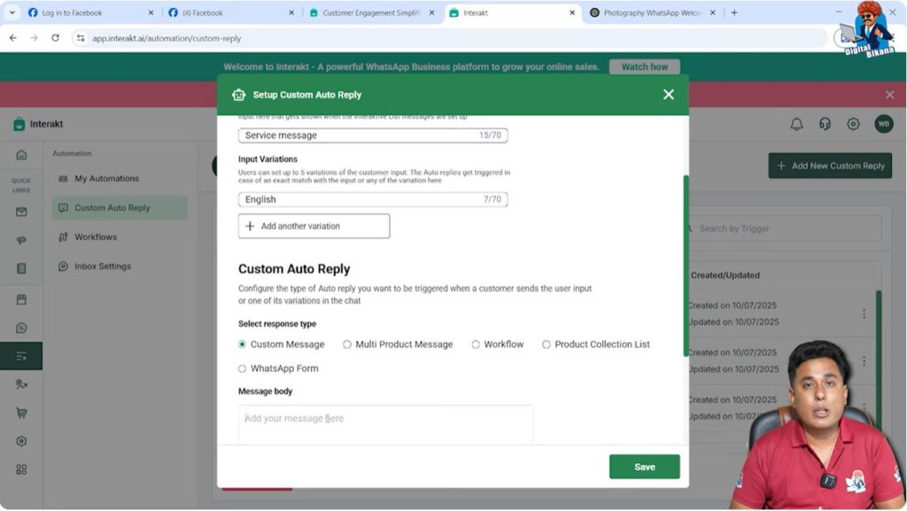Viewport: 907px width, 511px height.
Task: Open the kebab menu on the first trigger row
Action: point(864,311)
